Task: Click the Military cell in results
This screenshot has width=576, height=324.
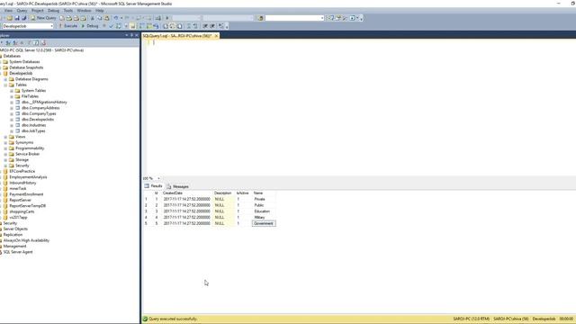Action: pos(259,218)
